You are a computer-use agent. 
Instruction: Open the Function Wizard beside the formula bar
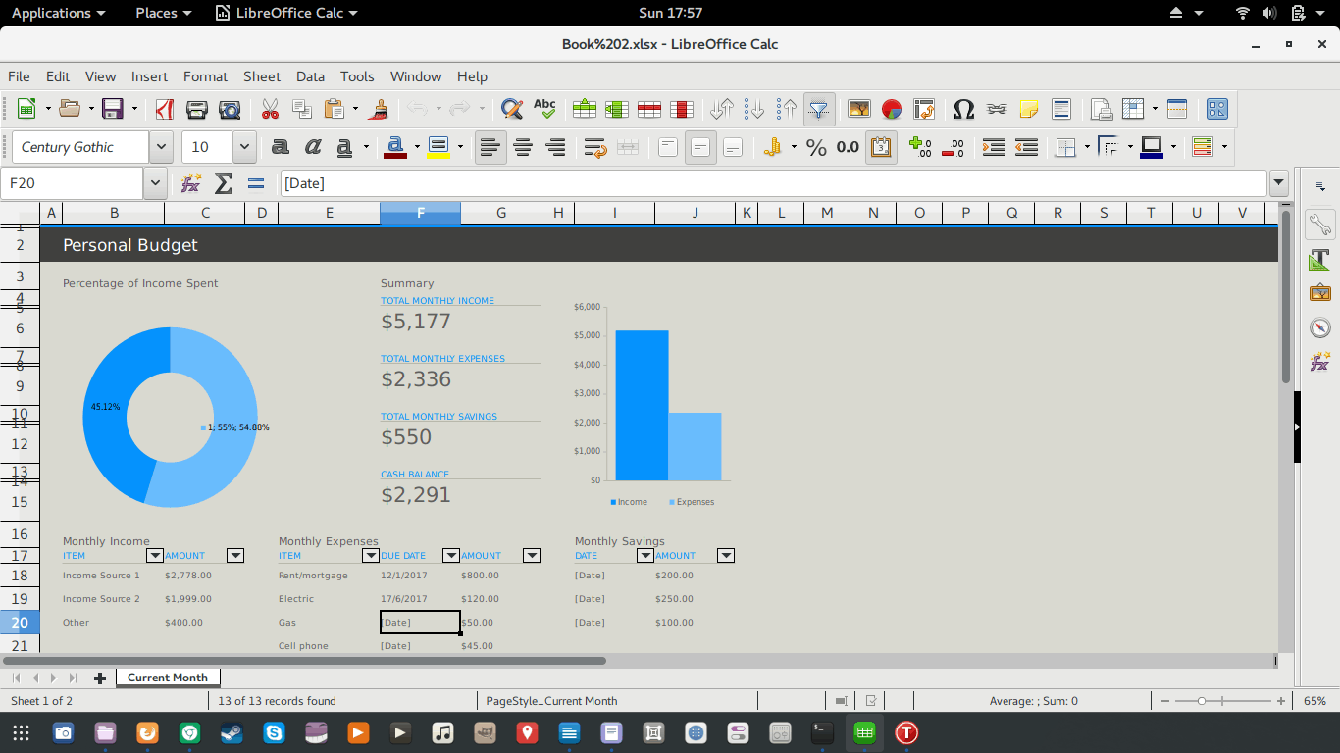pos(191,183)
